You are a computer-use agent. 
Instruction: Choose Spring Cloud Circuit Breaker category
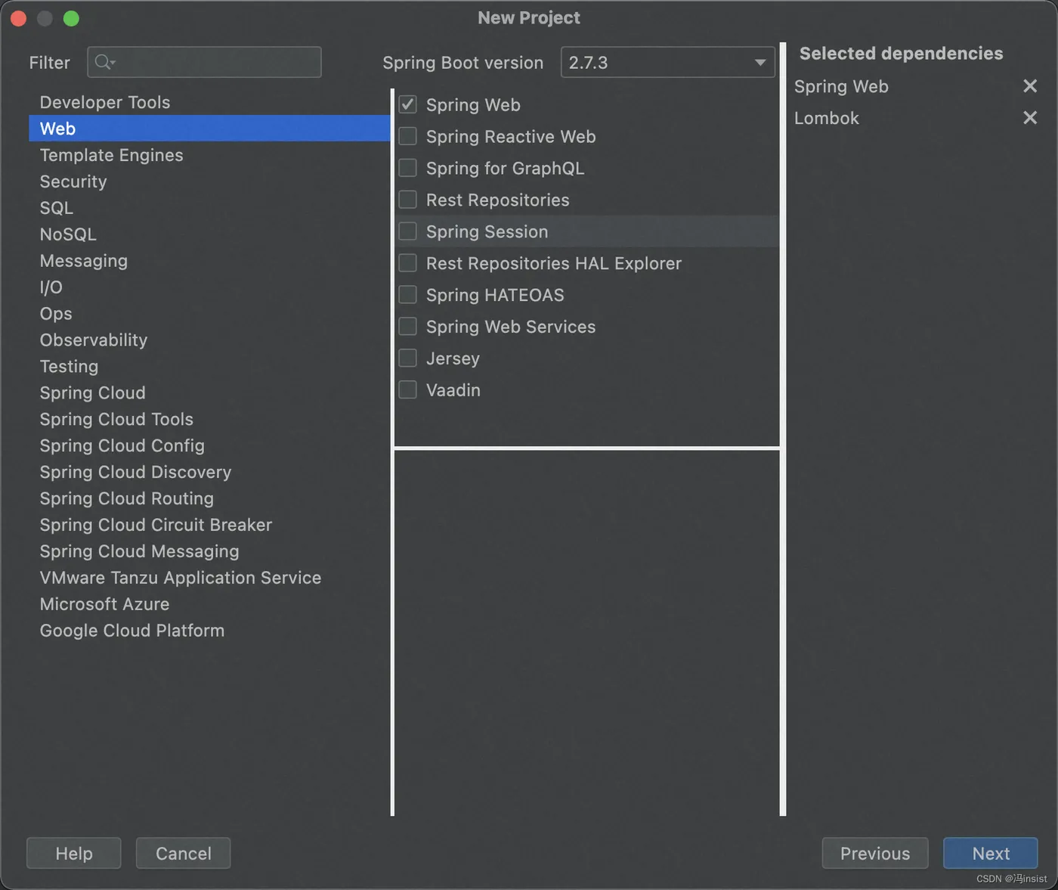[209, 526]
